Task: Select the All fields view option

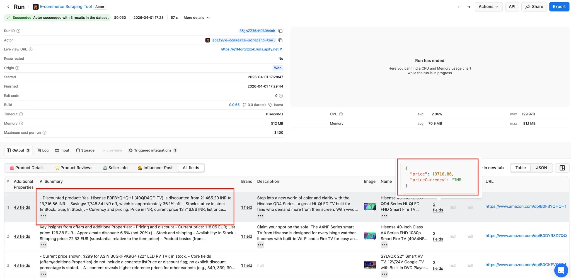Action: (x=191, y=168)
